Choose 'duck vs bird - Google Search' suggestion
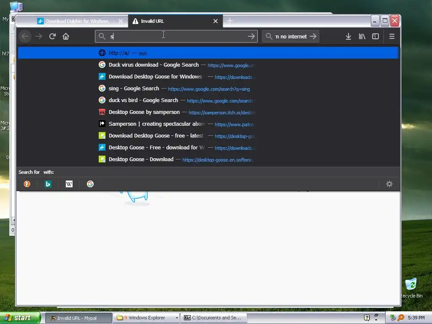 click(208, 100)
